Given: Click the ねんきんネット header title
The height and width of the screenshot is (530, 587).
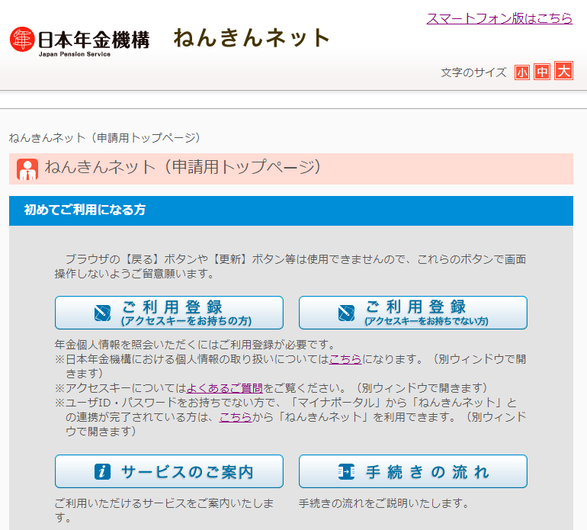Looking at the screenshot, I should tap(252, 38).
